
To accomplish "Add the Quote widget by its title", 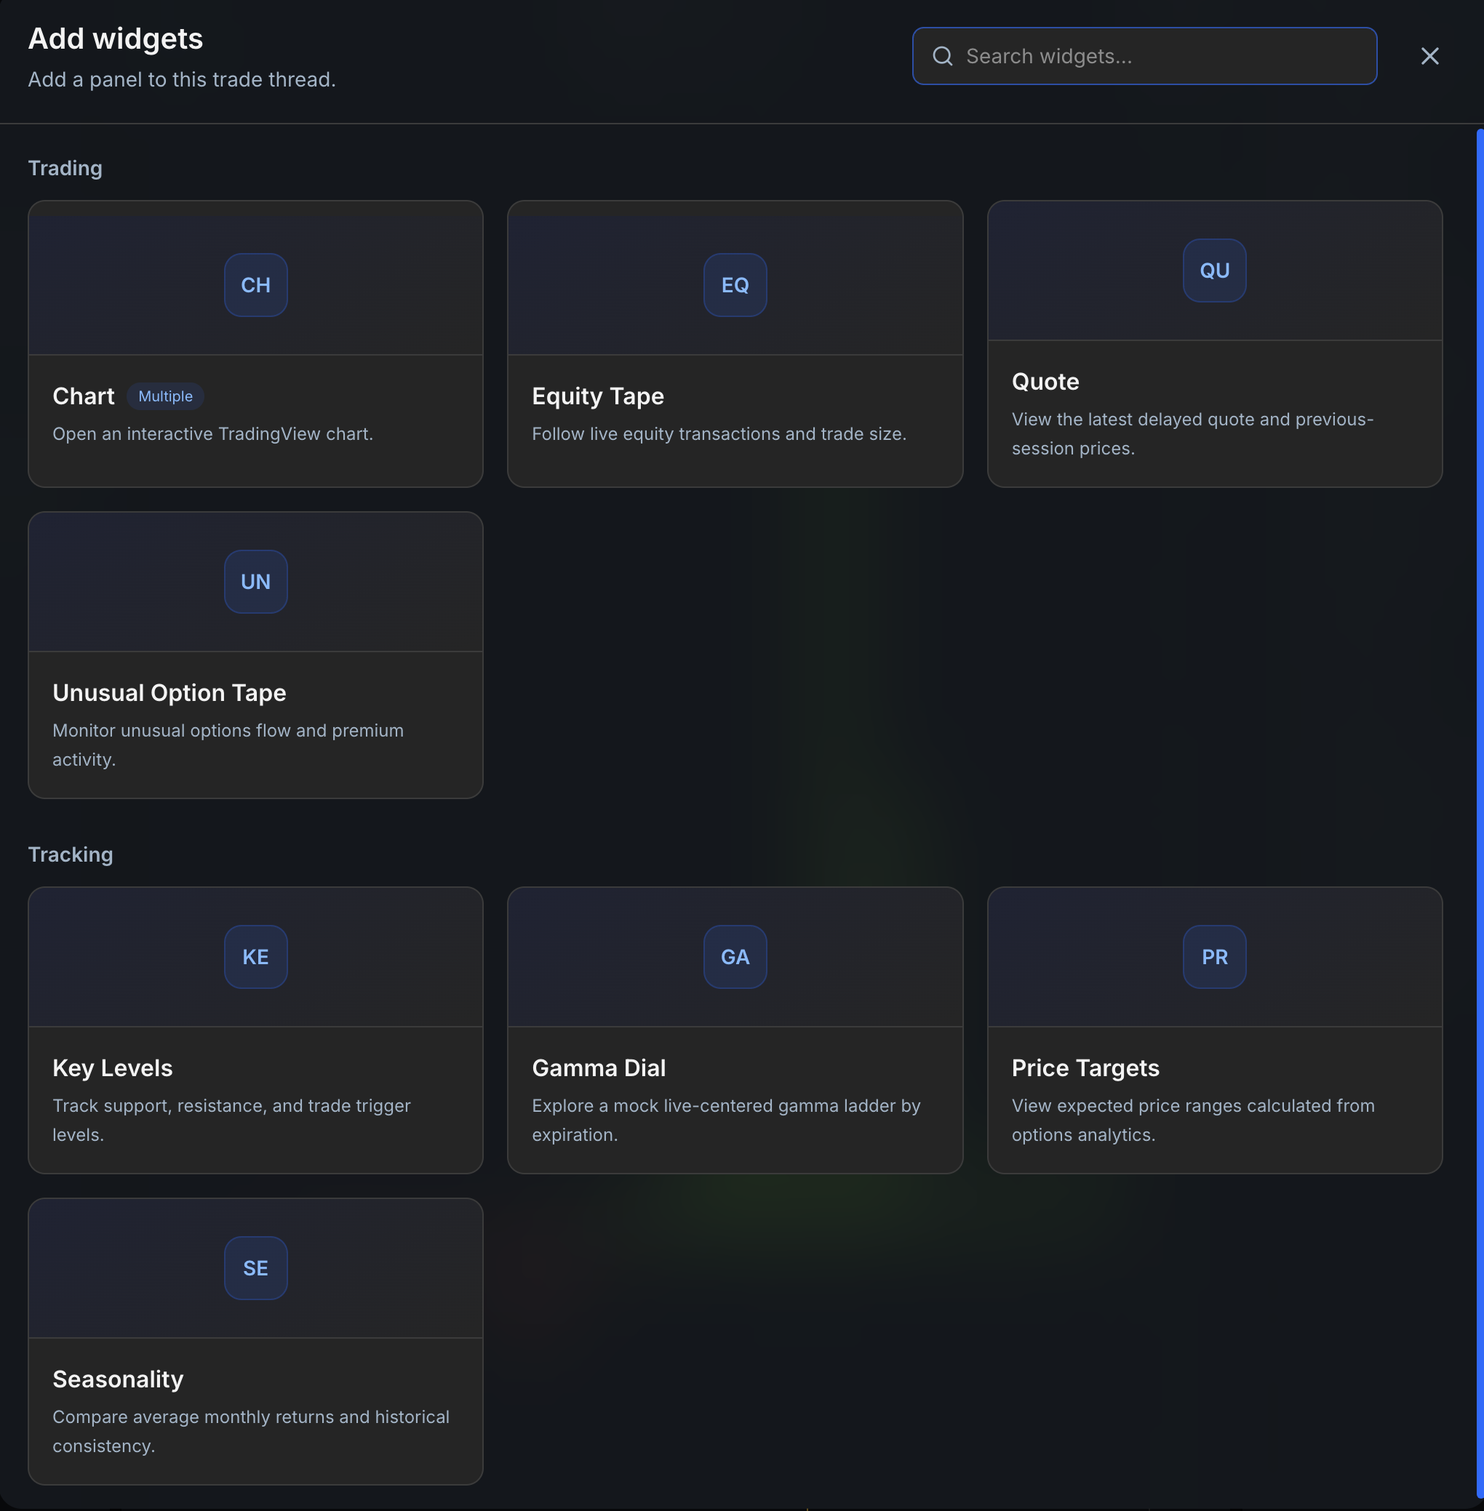I will click(x=1045, y=382).
